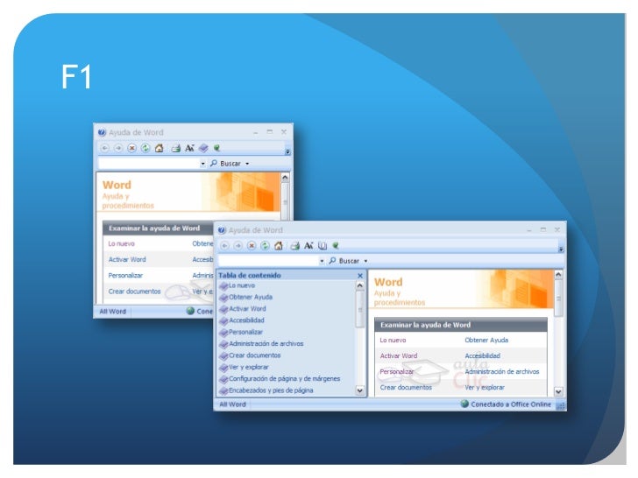Open toolbar options arrow in front window
This screenshot has width=638, height=478.
(x=561, y=250)
